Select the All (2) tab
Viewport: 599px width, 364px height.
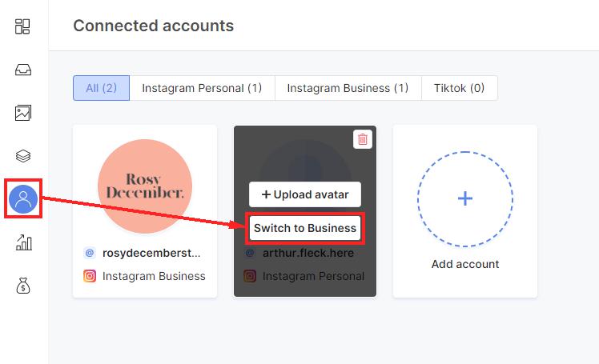[x=101, y=88]
